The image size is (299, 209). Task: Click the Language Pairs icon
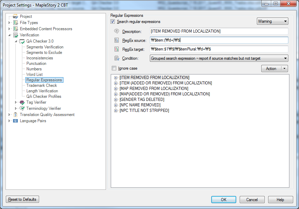click(x=15, y=121)
